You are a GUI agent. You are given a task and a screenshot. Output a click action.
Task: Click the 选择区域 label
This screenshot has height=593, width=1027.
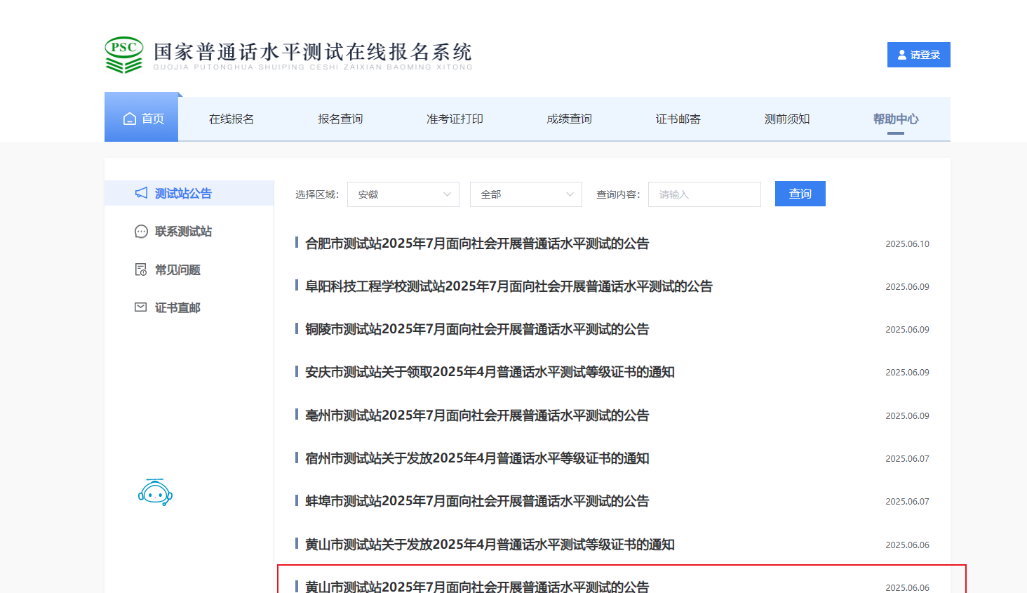[x=317, y=194]
